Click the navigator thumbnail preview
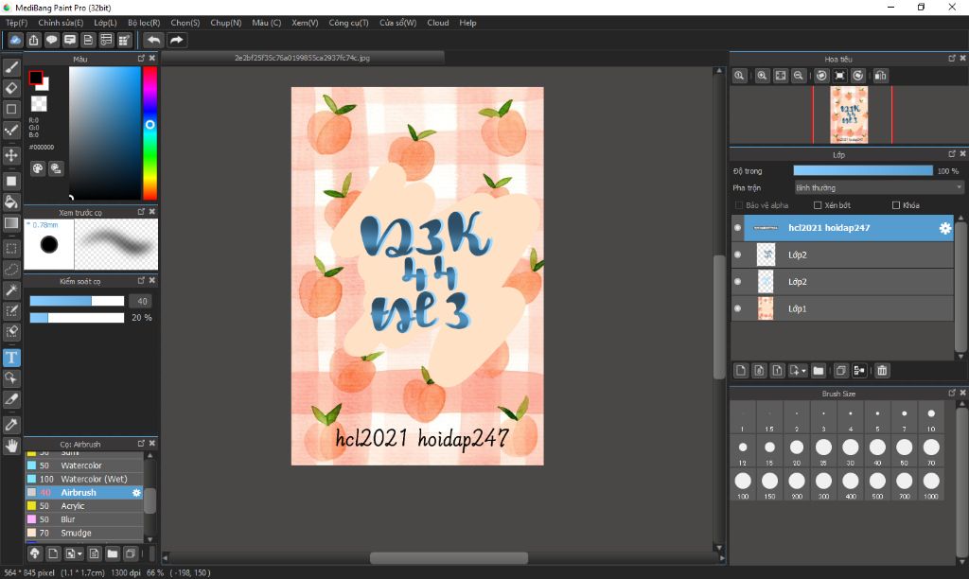The width and height of the screenshot is (969, 579). [849, 114]
